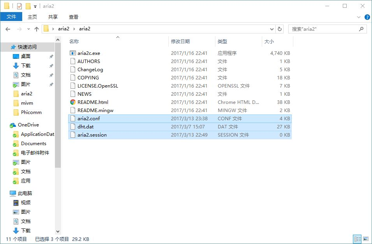Open Phicomm folder in sidebar
This screenshot has width=372, height=244.
tap(27, 112)
